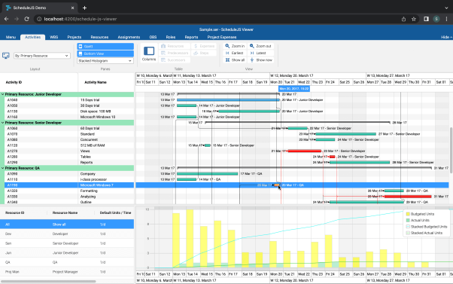Switch to the OBS tab
Viewport: 453px width, 284px height.
click(x=153, y=37)
